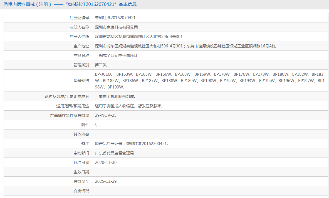Select the 产品名称 label
This screenshot has height=198, width=329.
[81, 55]
